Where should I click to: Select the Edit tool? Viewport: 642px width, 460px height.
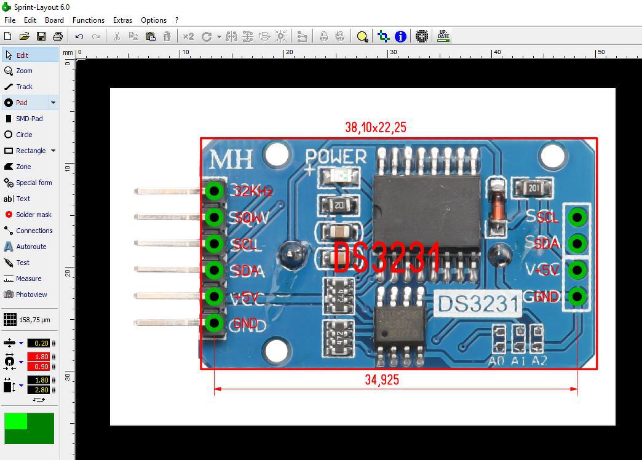[30, 55]
